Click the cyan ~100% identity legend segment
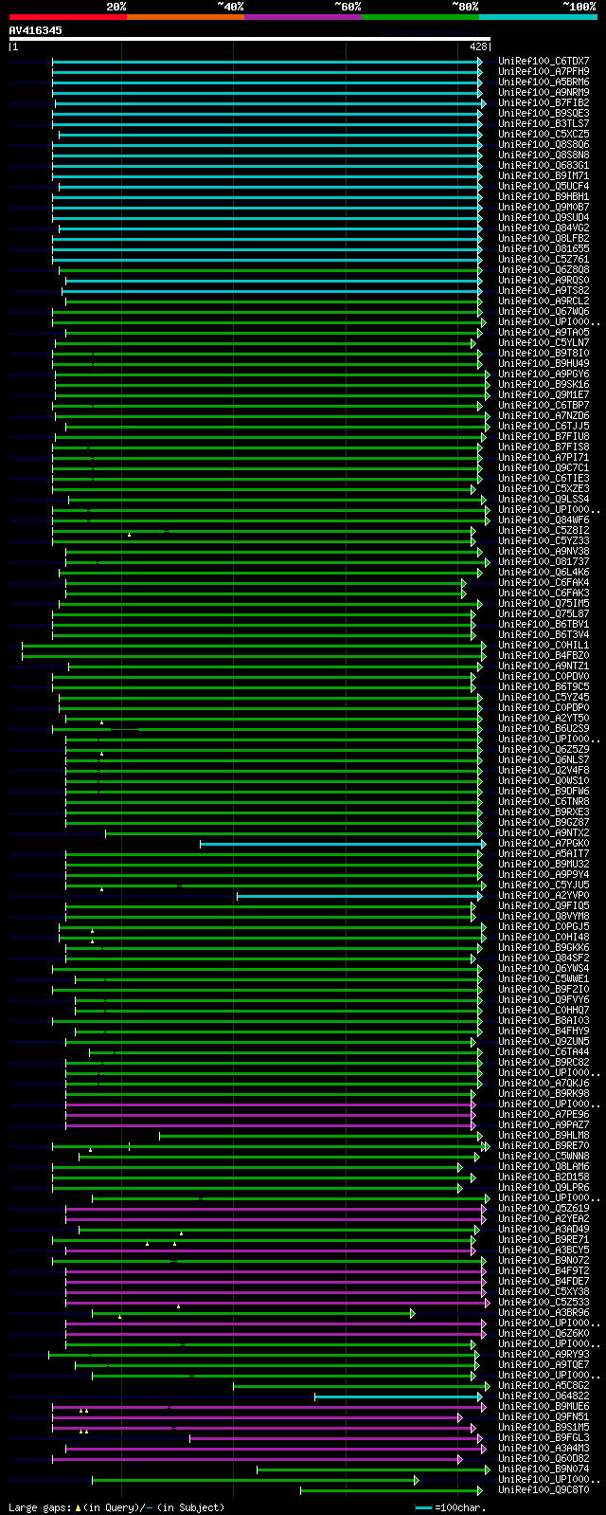 click(538, 17)
